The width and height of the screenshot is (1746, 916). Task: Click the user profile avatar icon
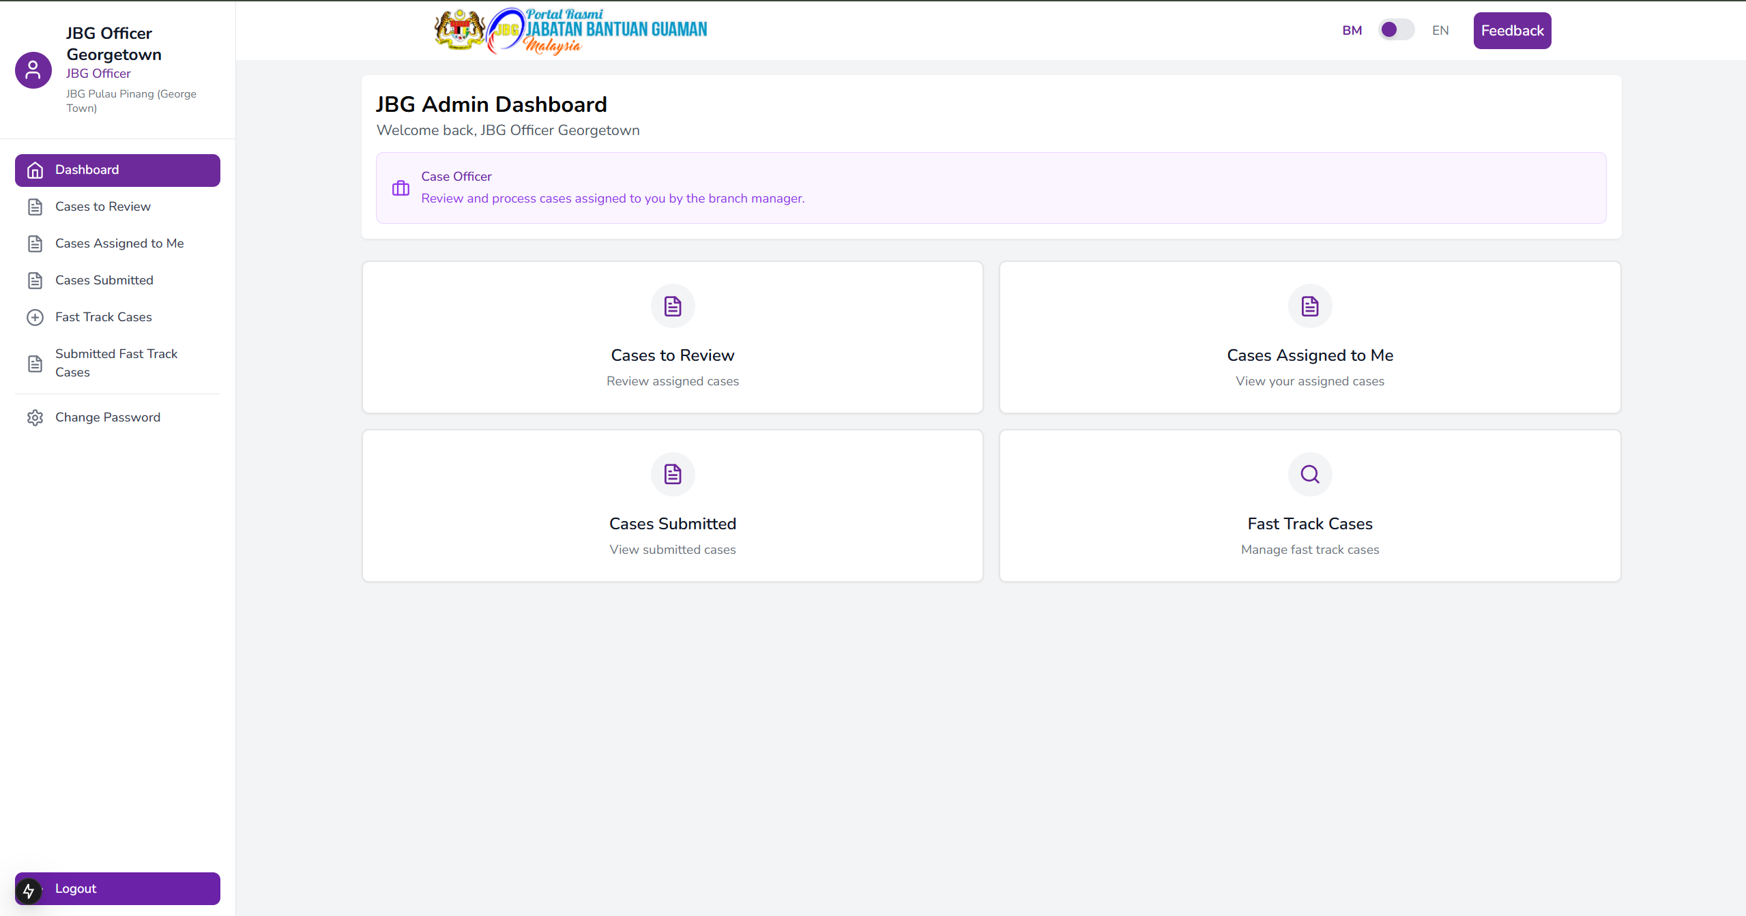click(33, 70)
